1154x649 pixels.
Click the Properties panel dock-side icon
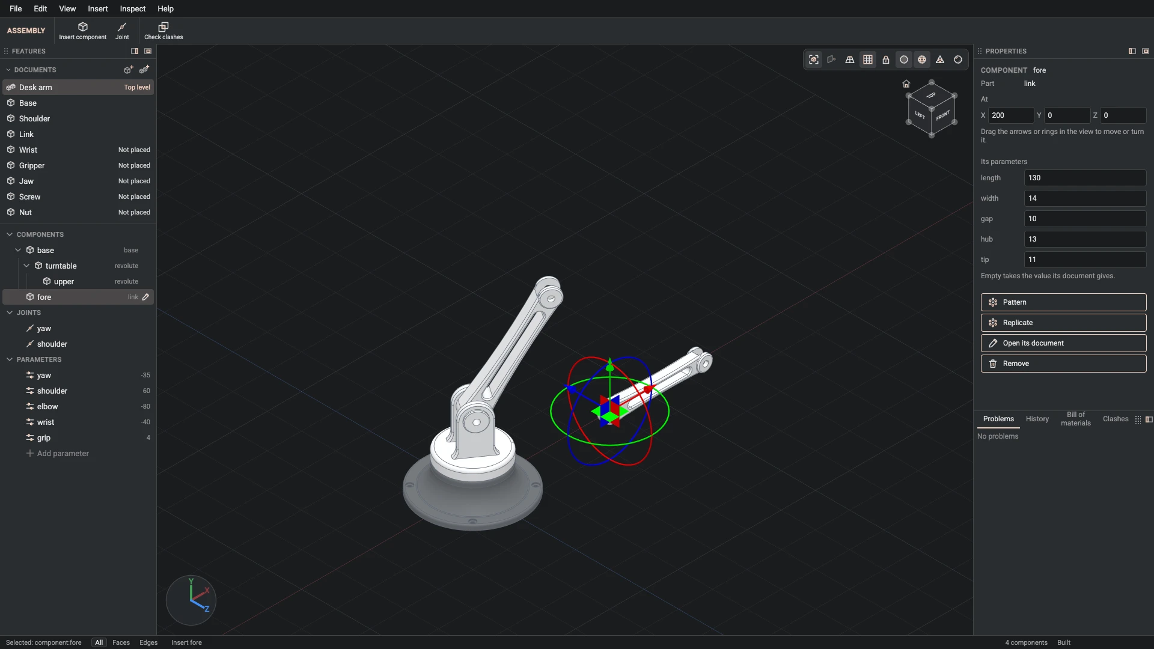coord(1132,51)
